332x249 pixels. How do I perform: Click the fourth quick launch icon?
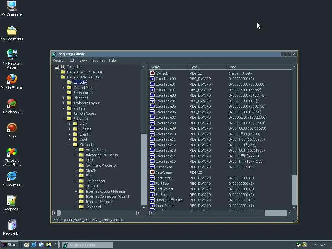coord(49,245)
